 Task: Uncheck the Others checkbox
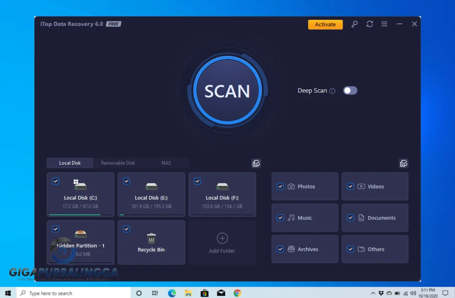(x=350, y=249)
